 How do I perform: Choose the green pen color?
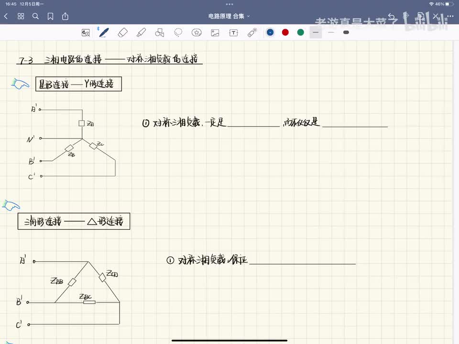click(301, 32)
